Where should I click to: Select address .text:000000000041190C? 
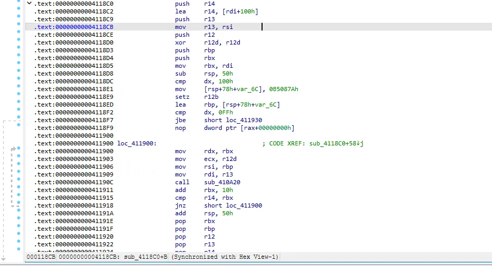click(74, 182)
